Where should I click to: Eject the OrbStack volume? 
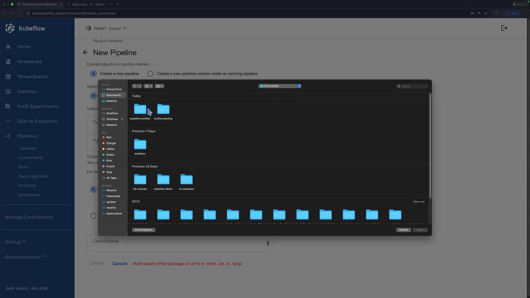(x=122, y=119)
